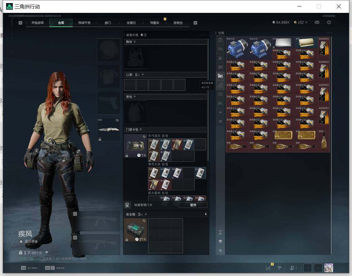Click the upright champagne bottle item
Viewport: 352px width, 276px height.
pyautogui.click(x=324, y=141)
